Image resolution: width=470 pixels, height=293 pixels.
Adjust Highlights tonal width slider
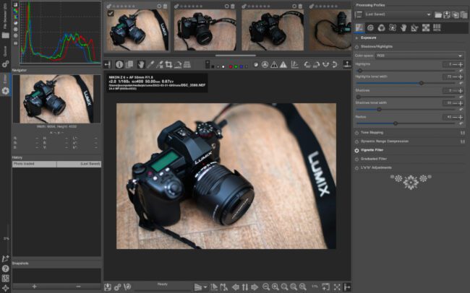(406, 83)
